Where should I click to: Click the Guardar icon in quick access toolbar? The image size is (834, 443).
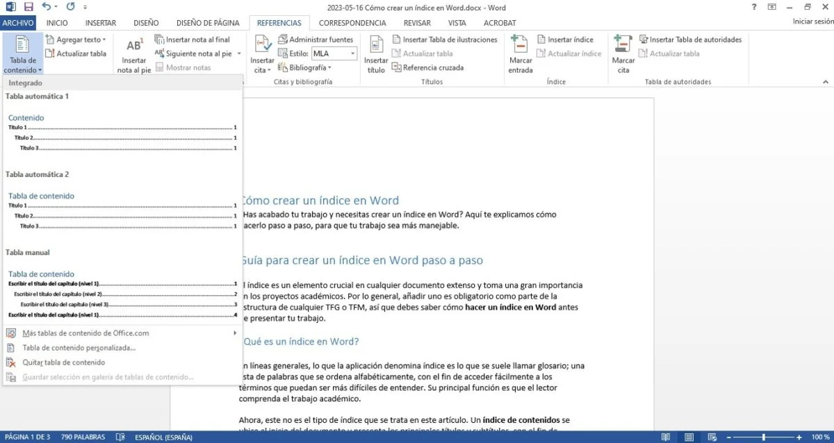coord(28,6)
